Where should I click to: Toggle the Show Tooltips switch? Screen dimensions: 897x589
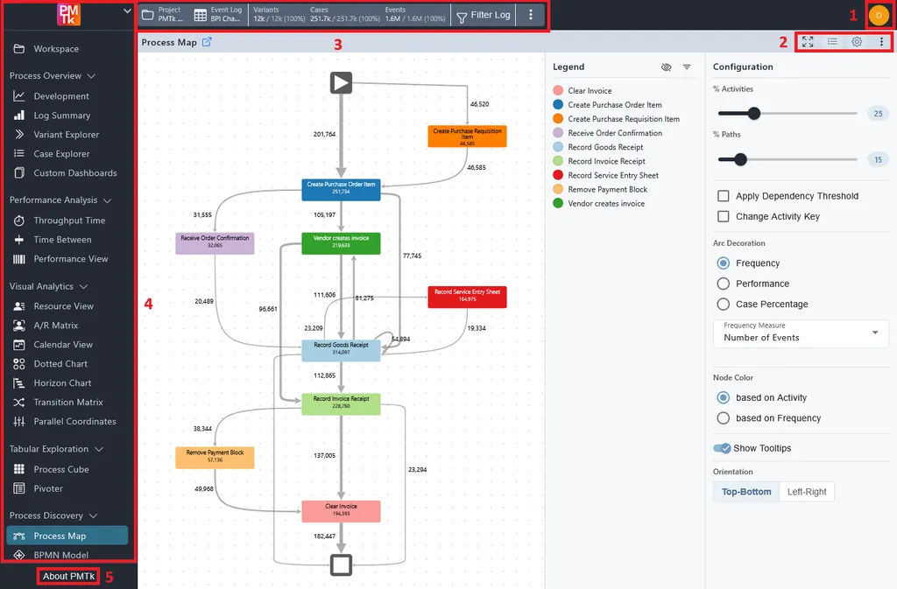pyautogui.click(x=722, y=448)
